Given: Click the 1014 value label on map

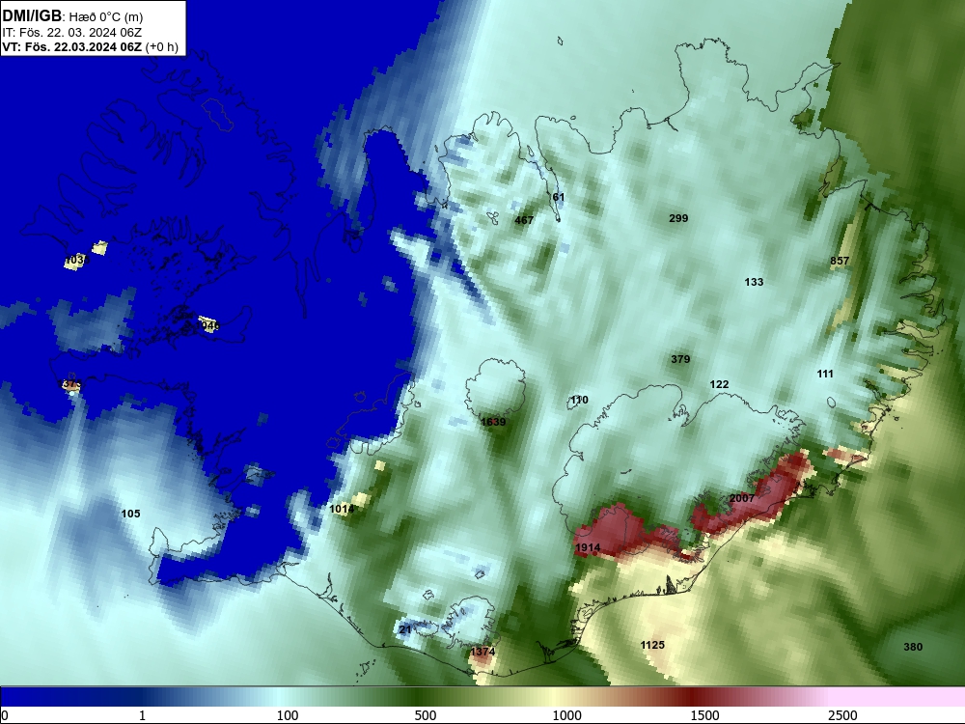Looking at the screenshot, I should pos(342,509).
